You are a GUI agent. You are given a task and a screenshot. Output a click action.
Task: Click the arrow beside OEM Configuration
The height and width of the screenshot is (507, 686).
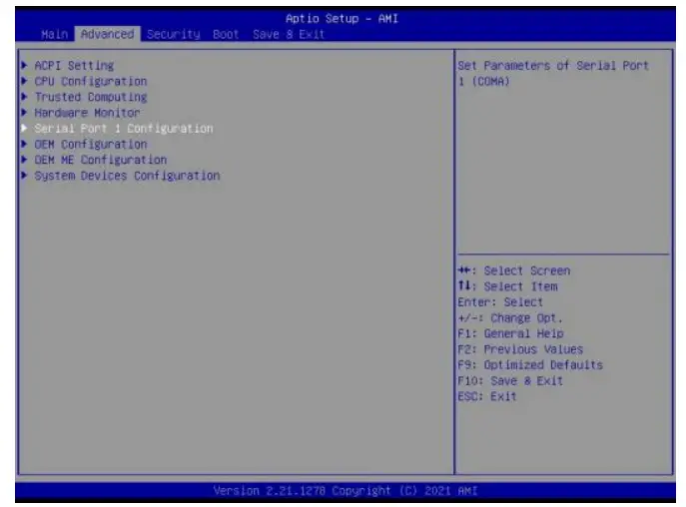click(x=25, y=144)
